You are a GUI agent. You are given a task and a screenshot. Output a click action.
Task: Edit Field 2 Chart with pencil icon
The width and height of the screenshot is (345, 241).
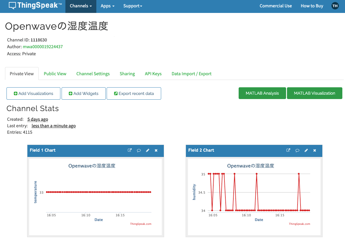[306, 150]
